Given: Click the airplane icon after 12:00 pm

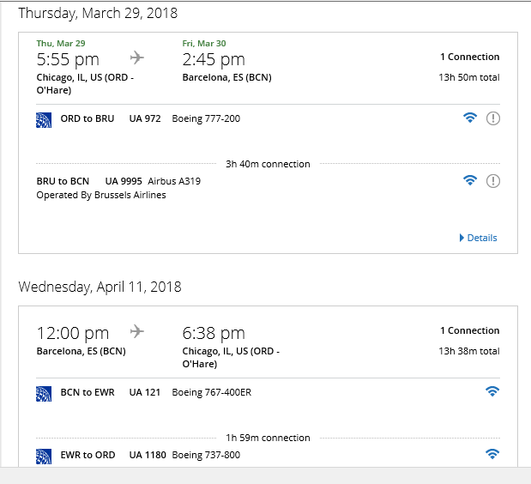Looking at the screenshot, I should [x=137, y=331].
